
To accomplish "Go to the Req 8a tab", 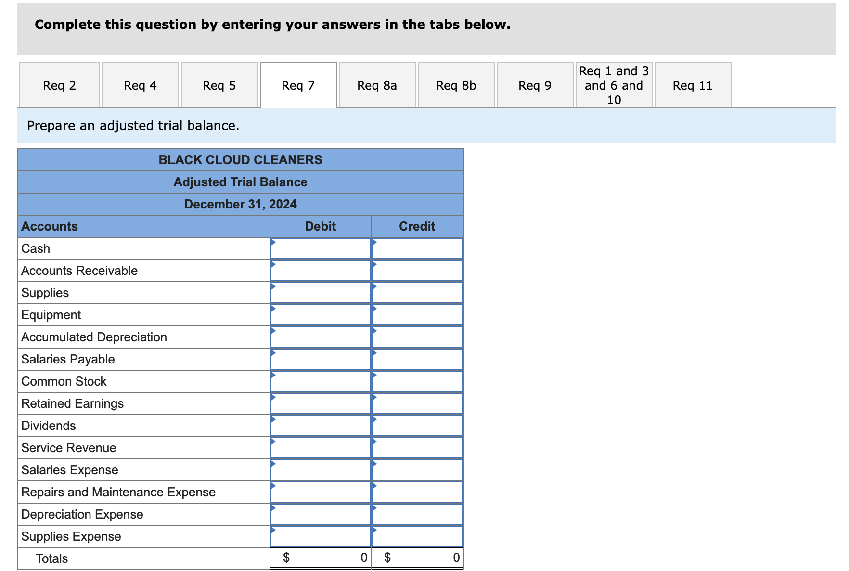I will (377, 85).
